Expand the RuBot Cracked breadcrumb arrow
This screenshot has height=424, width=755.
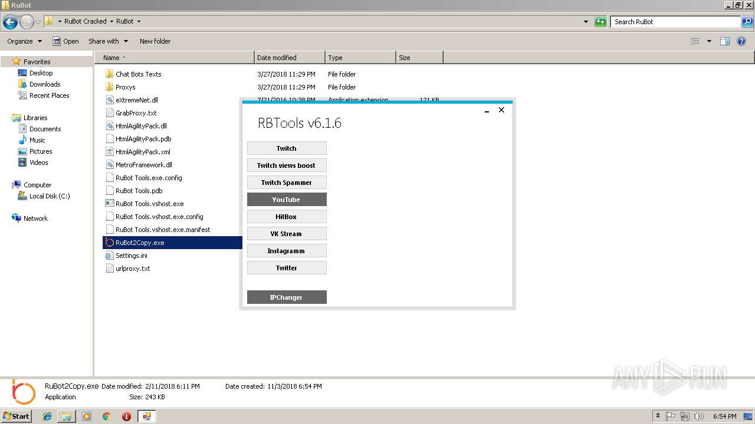[x=111, y=21]
